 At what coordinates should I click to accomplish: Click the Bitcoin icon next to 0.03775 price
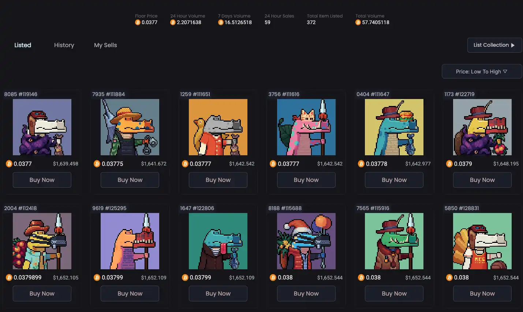tap(97, 164)
